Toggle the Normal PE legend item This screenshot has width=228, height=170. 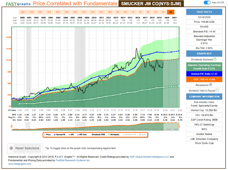[x=60, y=135]
